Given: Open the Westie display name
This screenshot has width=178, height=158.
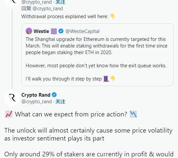Looking at the screenshot, I should 41,31.
